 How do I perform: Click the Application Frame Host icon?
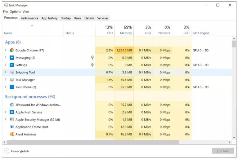(12, 127)
